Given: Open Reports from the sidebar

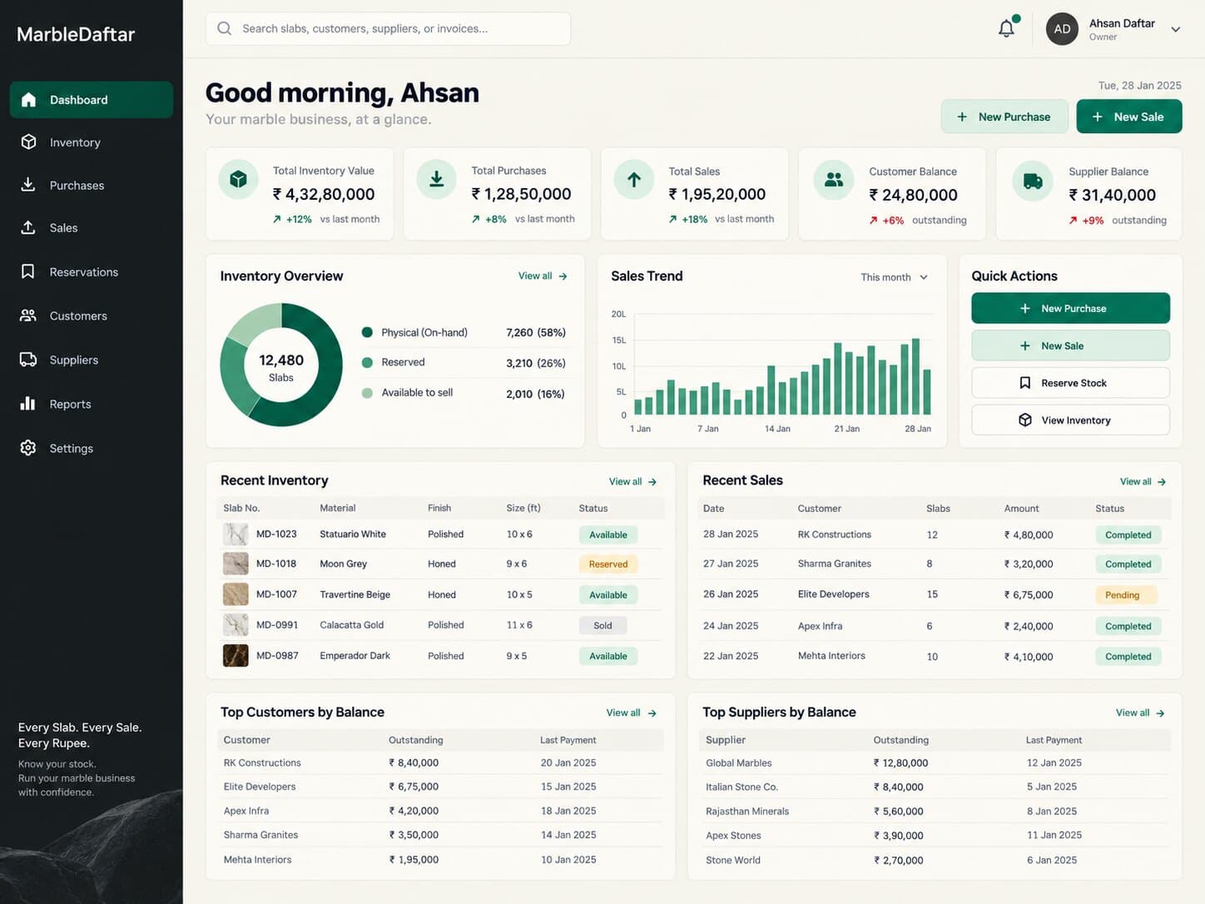Looking at the screenshot, I should click(x=92, y=404).
